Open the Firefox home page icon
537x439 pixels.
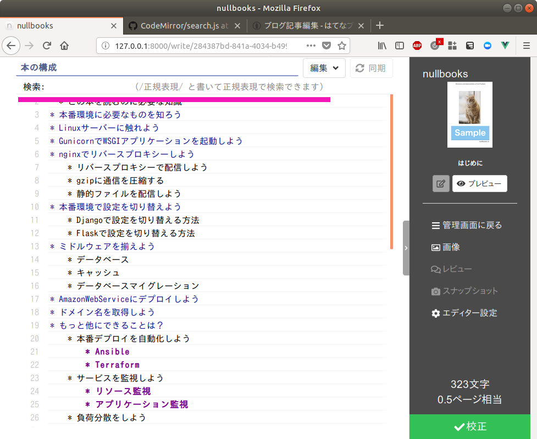coord(64,46)
